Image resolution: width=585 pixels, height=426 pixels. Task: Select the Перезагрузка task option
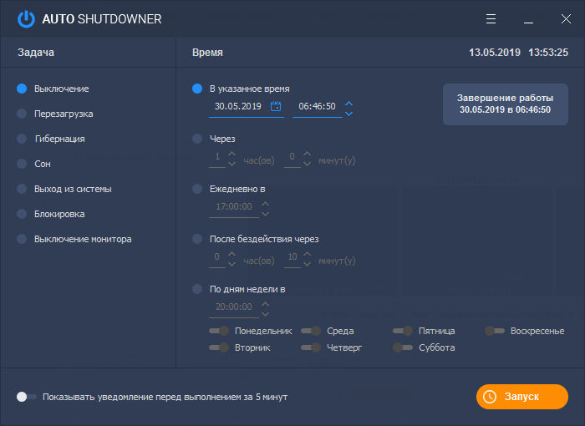pos(22,114)
